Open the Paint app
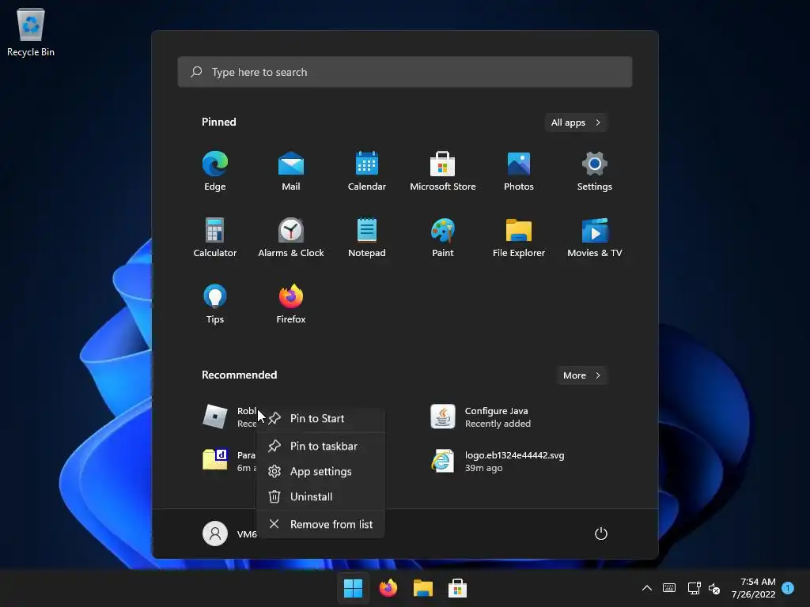This screenshot has width=810, height=607. [x=443, y=237]
